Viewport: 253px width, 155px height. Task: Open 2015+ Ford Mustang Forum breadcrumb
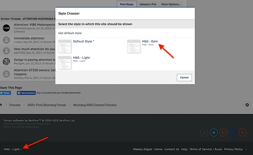(x=47, y=105)
